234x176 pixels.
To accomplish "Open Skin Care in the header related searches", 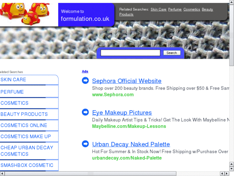I will pyautogui.click(x=158, y=9).
